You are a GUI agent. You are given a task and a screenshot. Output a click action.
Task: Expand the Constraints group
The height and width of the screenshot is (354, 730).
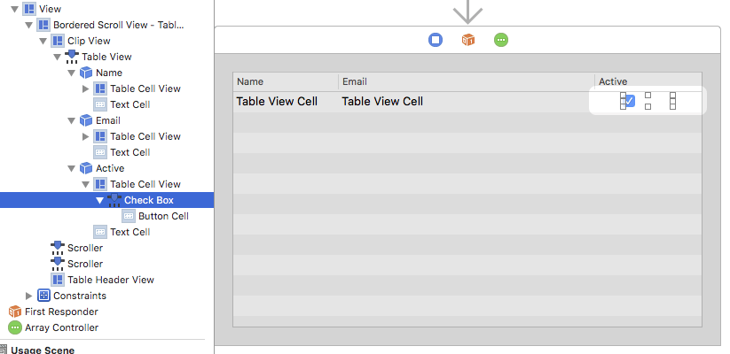coord(29,296)
